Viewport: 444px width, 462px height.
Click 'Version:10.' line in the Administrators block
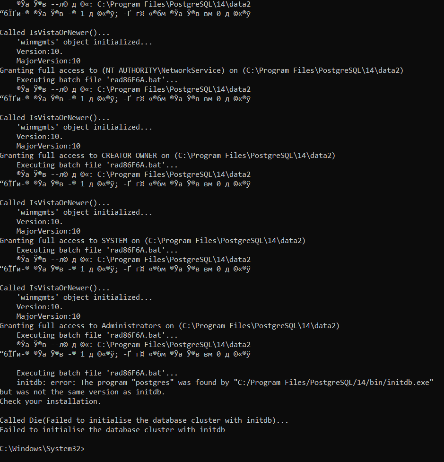[x=40, y=307]
